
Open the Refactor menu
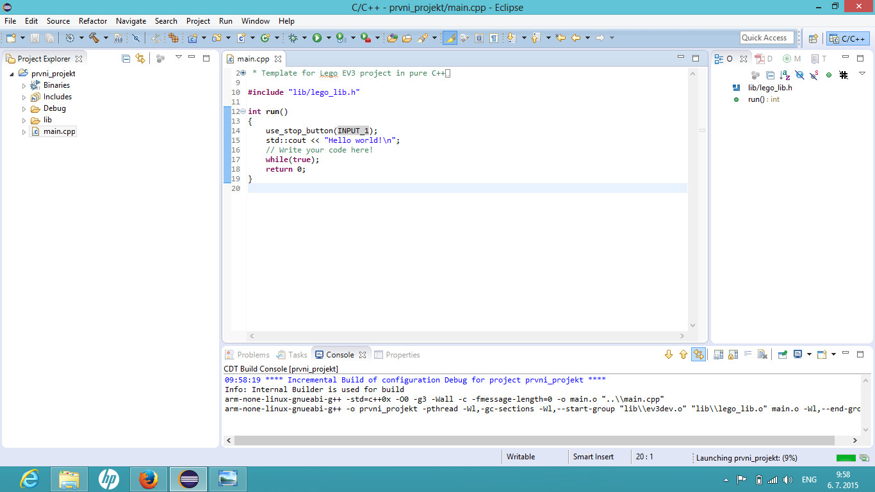coord(93,21)
